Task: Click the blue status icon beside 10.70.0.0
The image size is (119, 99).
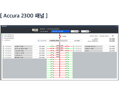Action: tap(39, 41)
